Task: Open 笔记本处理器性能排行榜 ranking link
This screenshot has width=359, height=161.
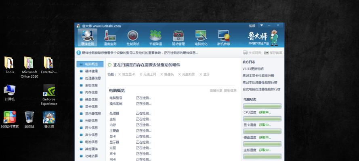Action: pos(260,83)
